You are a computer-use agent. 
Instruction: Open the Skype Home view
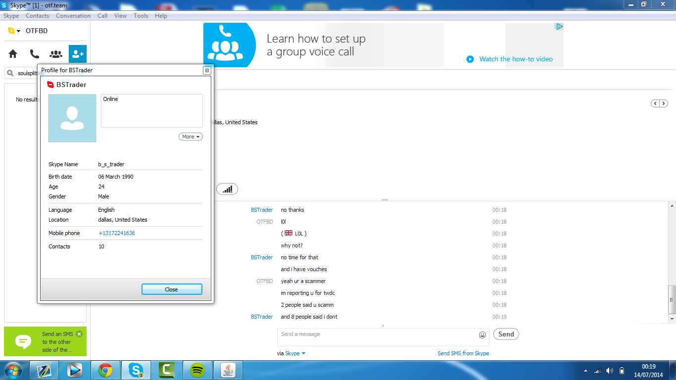(13, 54)
